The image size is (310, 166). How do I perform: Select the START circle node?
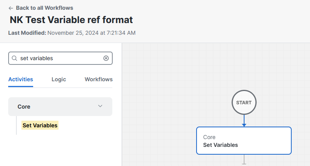click(244, 102)
